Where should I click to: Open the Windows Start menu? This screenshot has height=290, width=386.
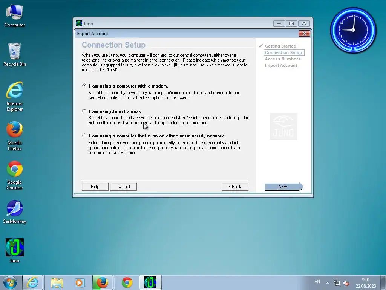10,282
